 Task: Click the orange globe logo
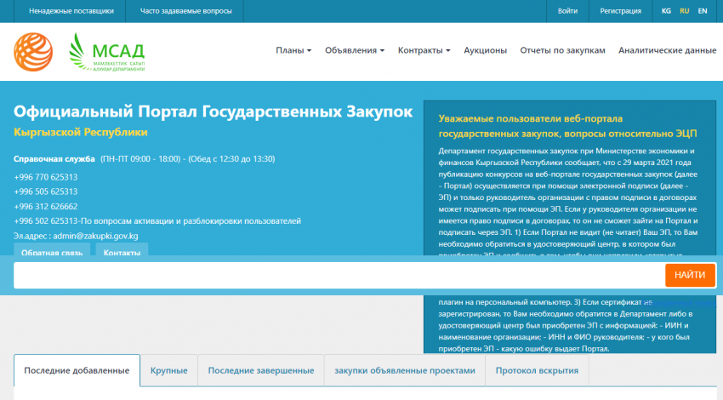[x=33, y=51]
